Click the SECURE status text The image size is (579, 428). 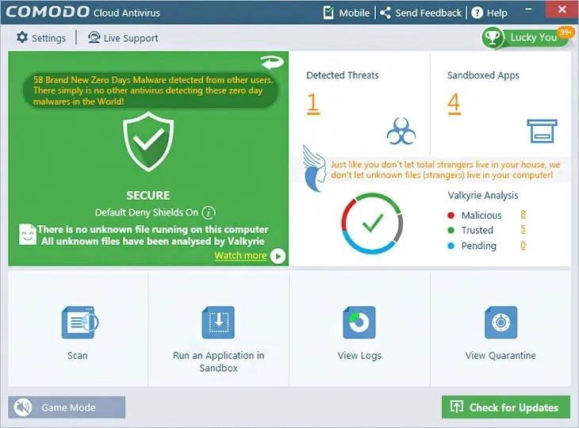tap(148, 196)
